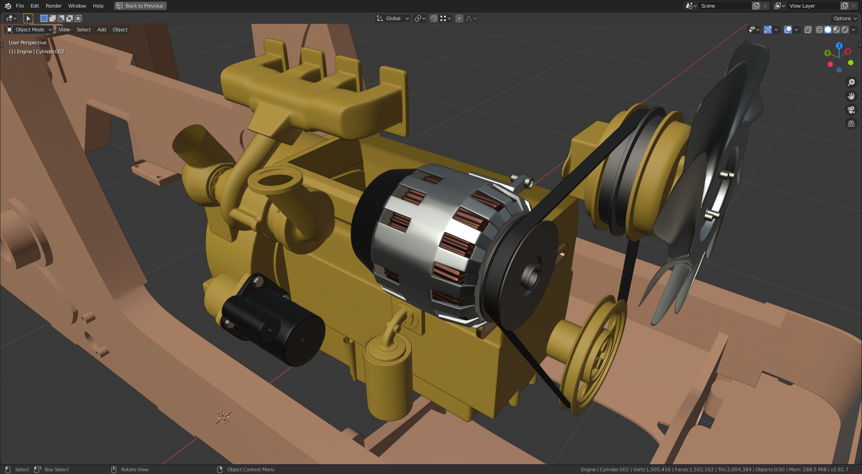Open the viewport View menu
The width and height of the screenshot is (862, 474).
(64, 30)
